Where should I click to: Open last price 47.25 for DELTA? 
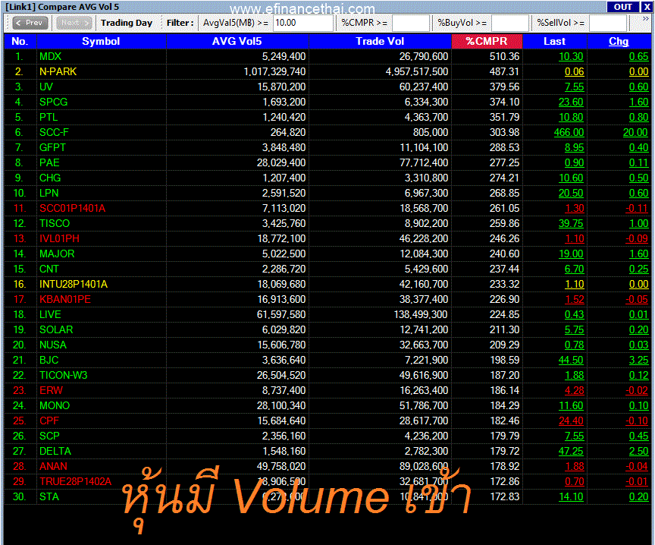(x=571, y=452)
